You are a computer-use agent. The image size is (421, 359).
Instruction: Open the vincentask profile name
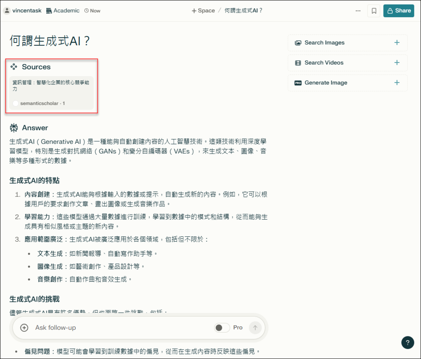pos(27,11)
